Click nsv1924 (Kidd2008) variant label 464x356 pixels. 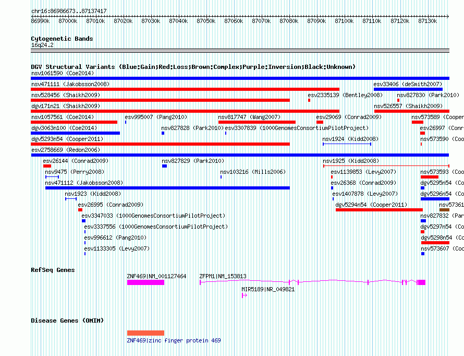tap(350, 139)
